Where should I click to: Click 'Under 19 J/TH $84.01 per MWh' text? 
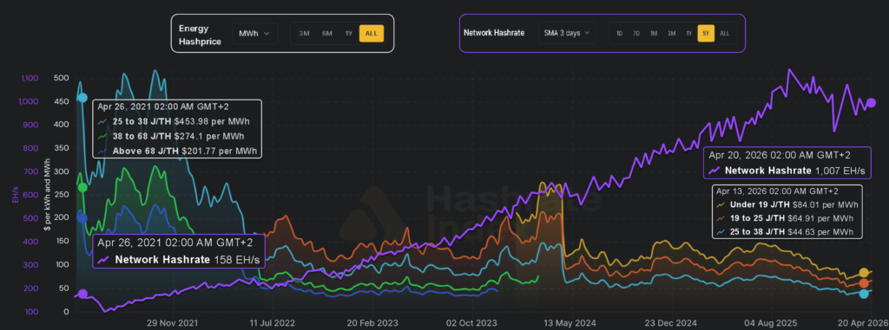794,205
